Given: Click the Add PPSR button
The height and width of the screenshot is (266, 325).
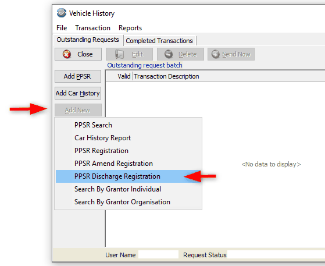Looking at the screenshot, I should point(78,76).
